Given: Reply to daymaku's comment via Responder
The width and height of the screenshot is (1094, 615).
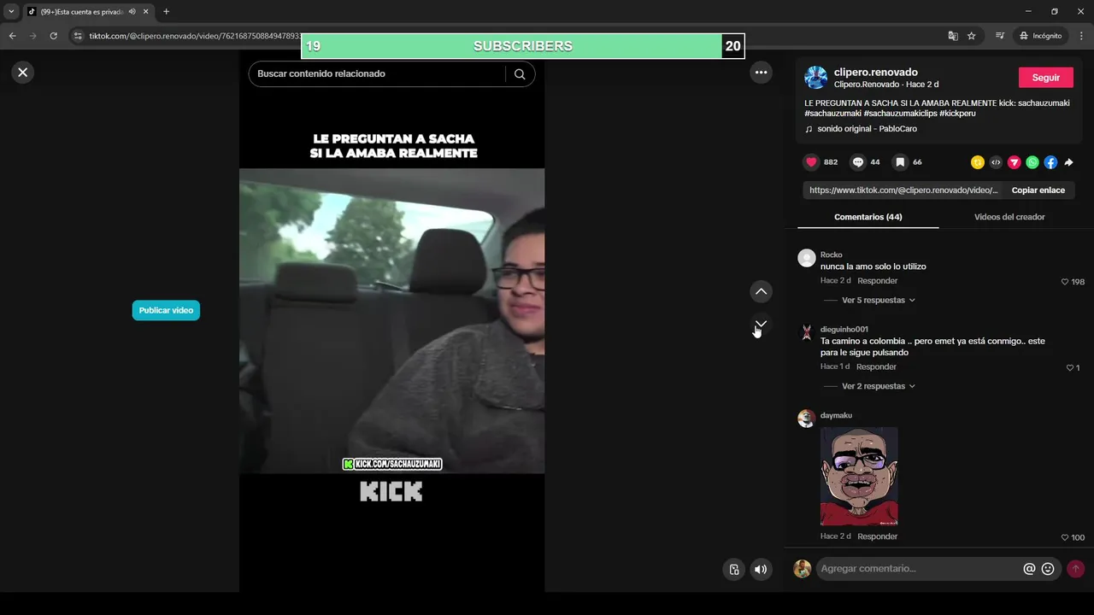Looking at the screenshot, I should [x=877, y=536].
